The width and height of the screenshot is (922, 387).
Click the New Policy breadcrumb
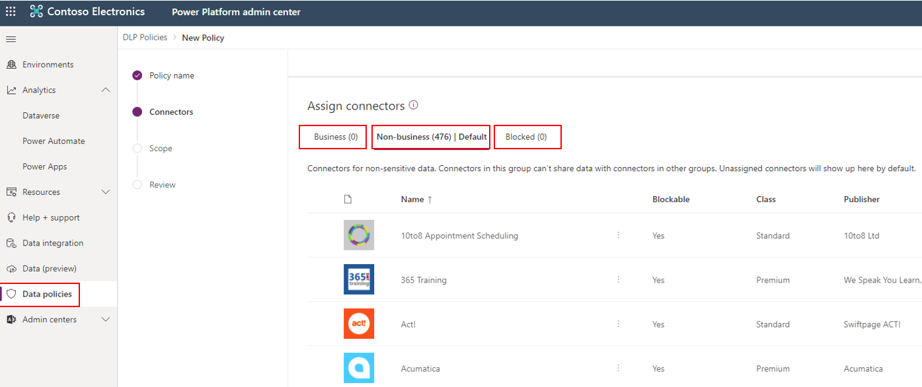point(203,38)
